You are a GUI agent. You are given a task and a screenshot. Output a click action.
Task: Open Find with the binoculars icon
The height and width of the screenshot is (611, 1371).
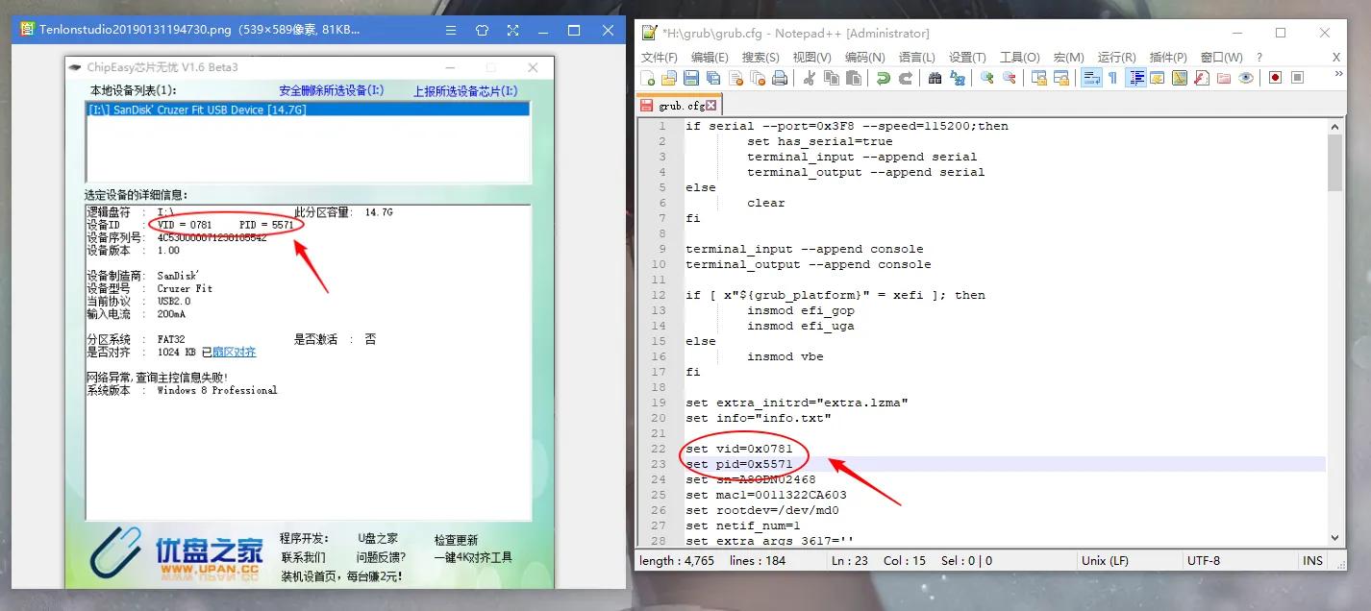tap(935, 78)
